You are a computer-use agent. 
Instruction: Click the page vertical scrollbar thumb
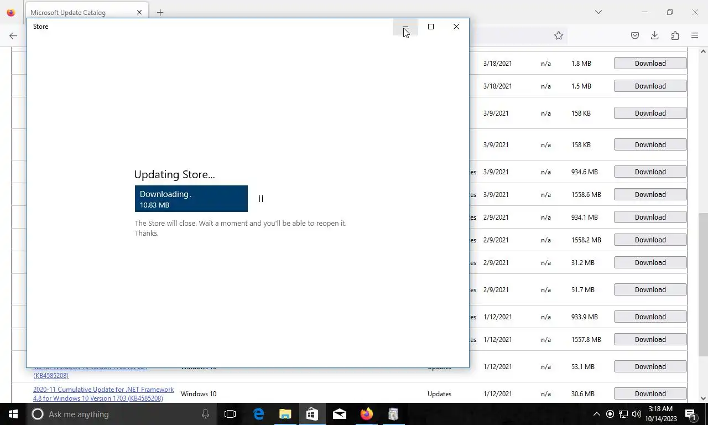[703, 284]
